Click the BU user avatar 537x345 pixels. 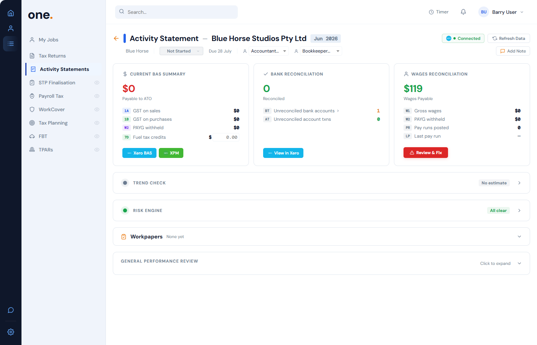tap(484, 12)
